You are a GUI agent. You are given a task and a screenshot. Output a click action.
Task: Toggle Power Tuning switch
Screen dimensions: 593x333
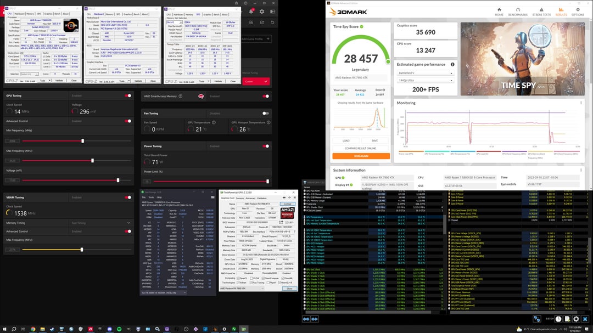coord(266,146)
